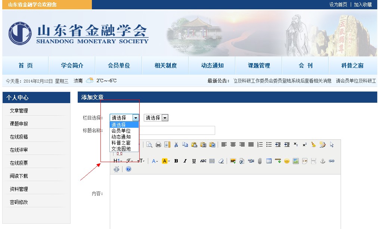Open the smiley emoticon picker
This screenshot has height=229, width=378.
tap(286, 161)
